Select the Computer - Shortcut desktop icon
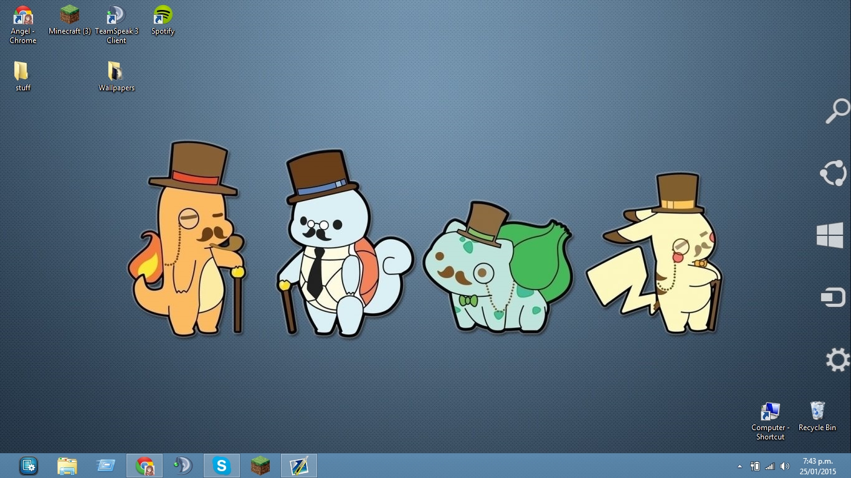This screenshot has height=478, width=851. click(771, 421)
